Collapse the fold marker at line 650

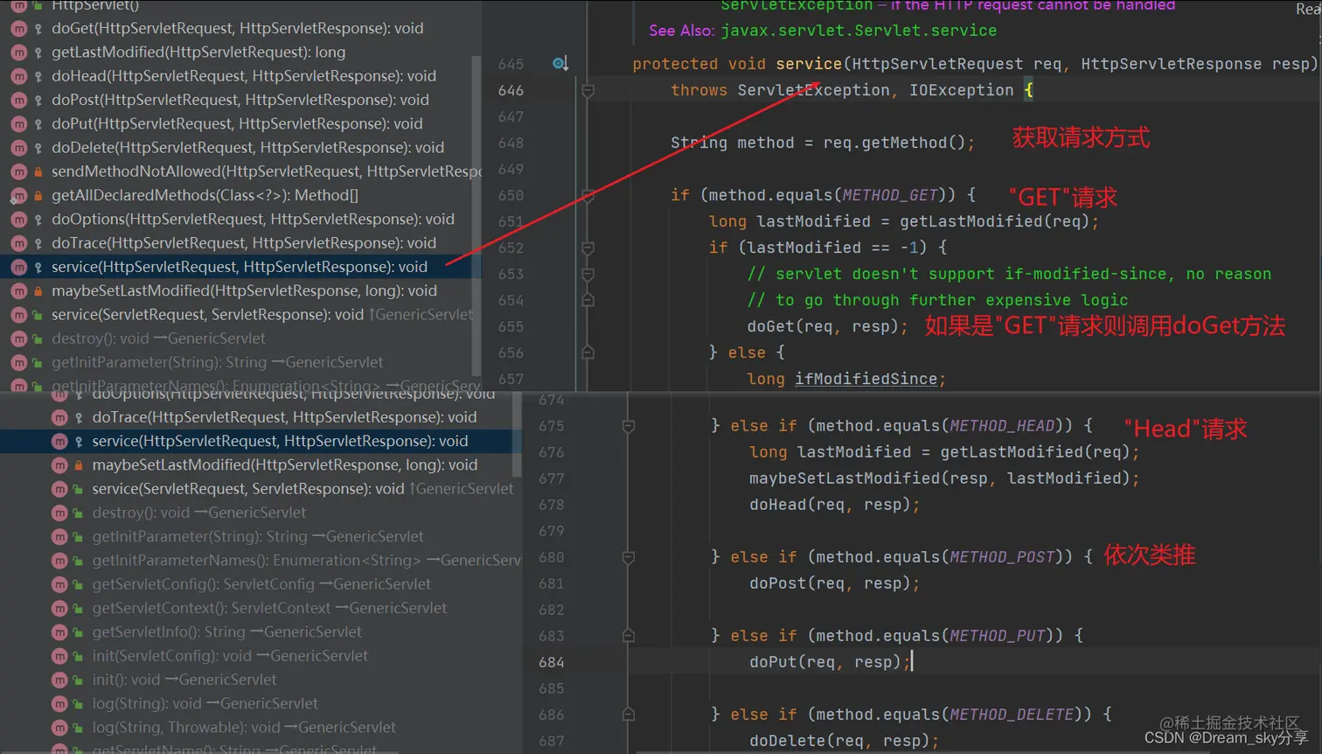(588, 195)
